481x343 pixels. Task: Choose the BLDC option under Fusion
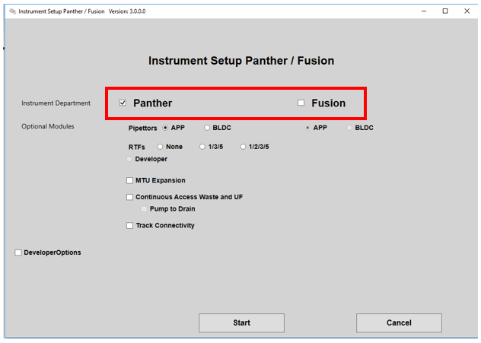point(349,128)
